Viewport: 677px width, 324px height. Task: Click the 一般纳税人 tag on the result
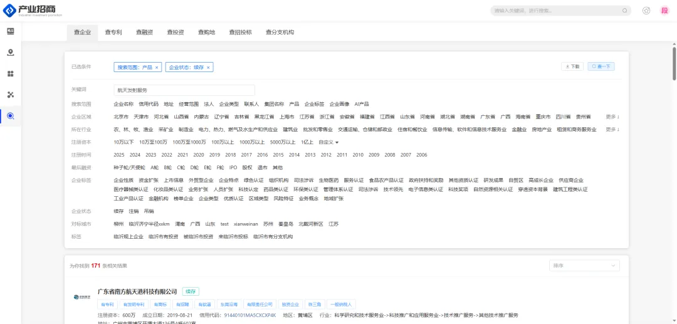341,305
